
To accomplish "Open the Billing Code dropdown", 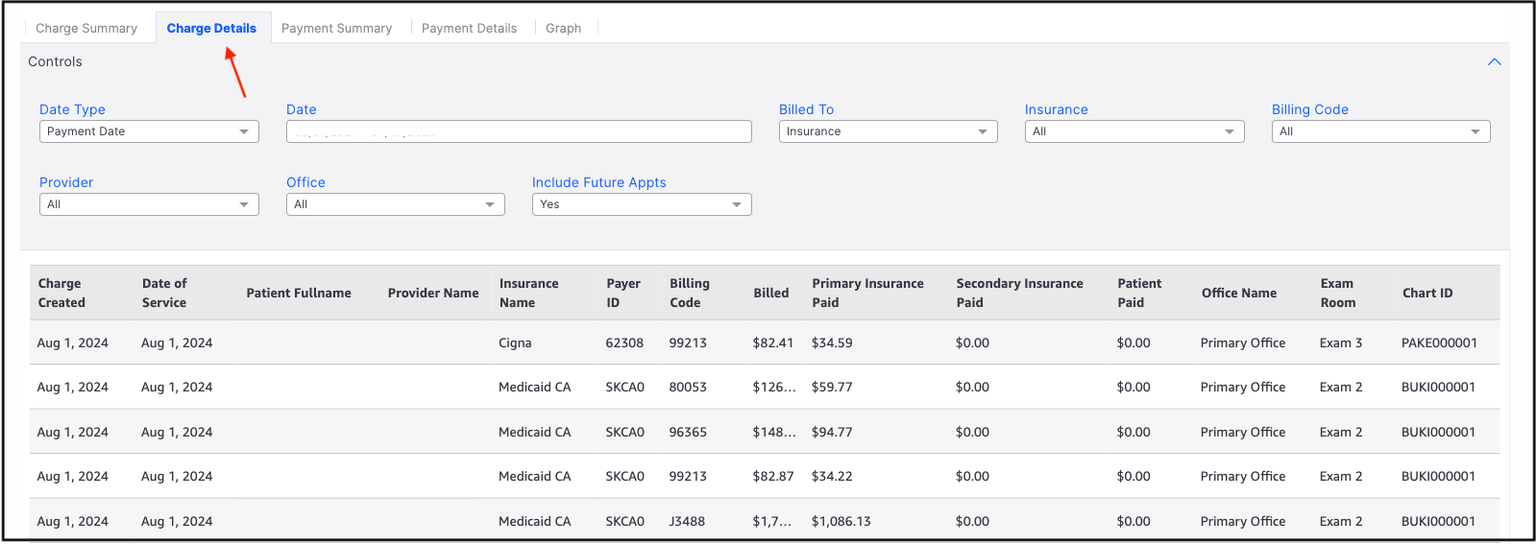I will click(x=1380, y=131).
